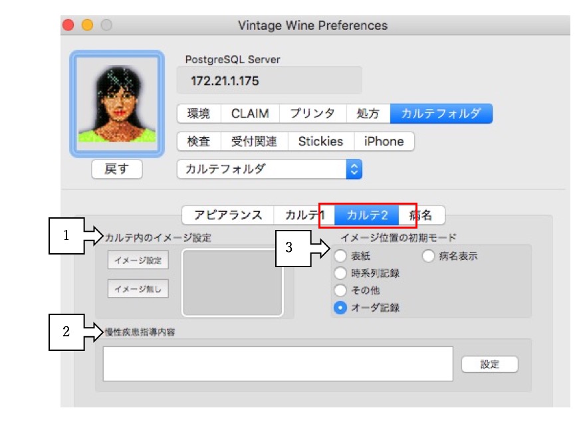Screen dimensions: 581x422
Task: Click the user portrait image
Action: [116, 104]
